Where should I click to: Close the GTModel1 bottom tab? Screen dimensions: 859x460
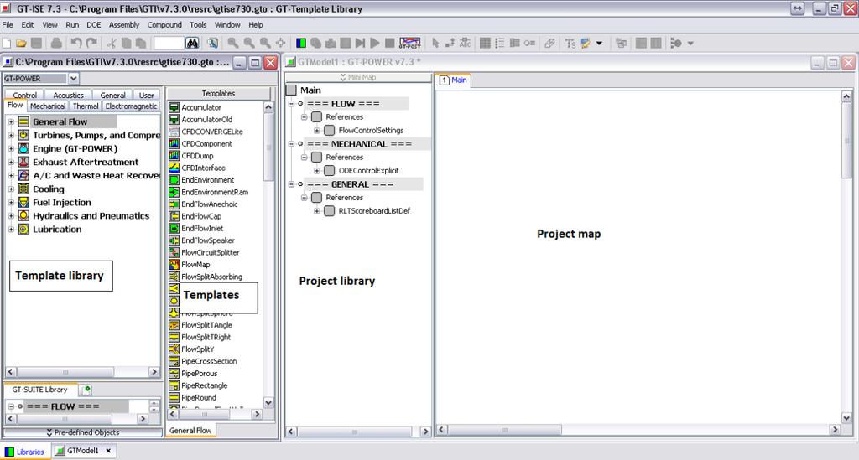[x=108, y=451]
